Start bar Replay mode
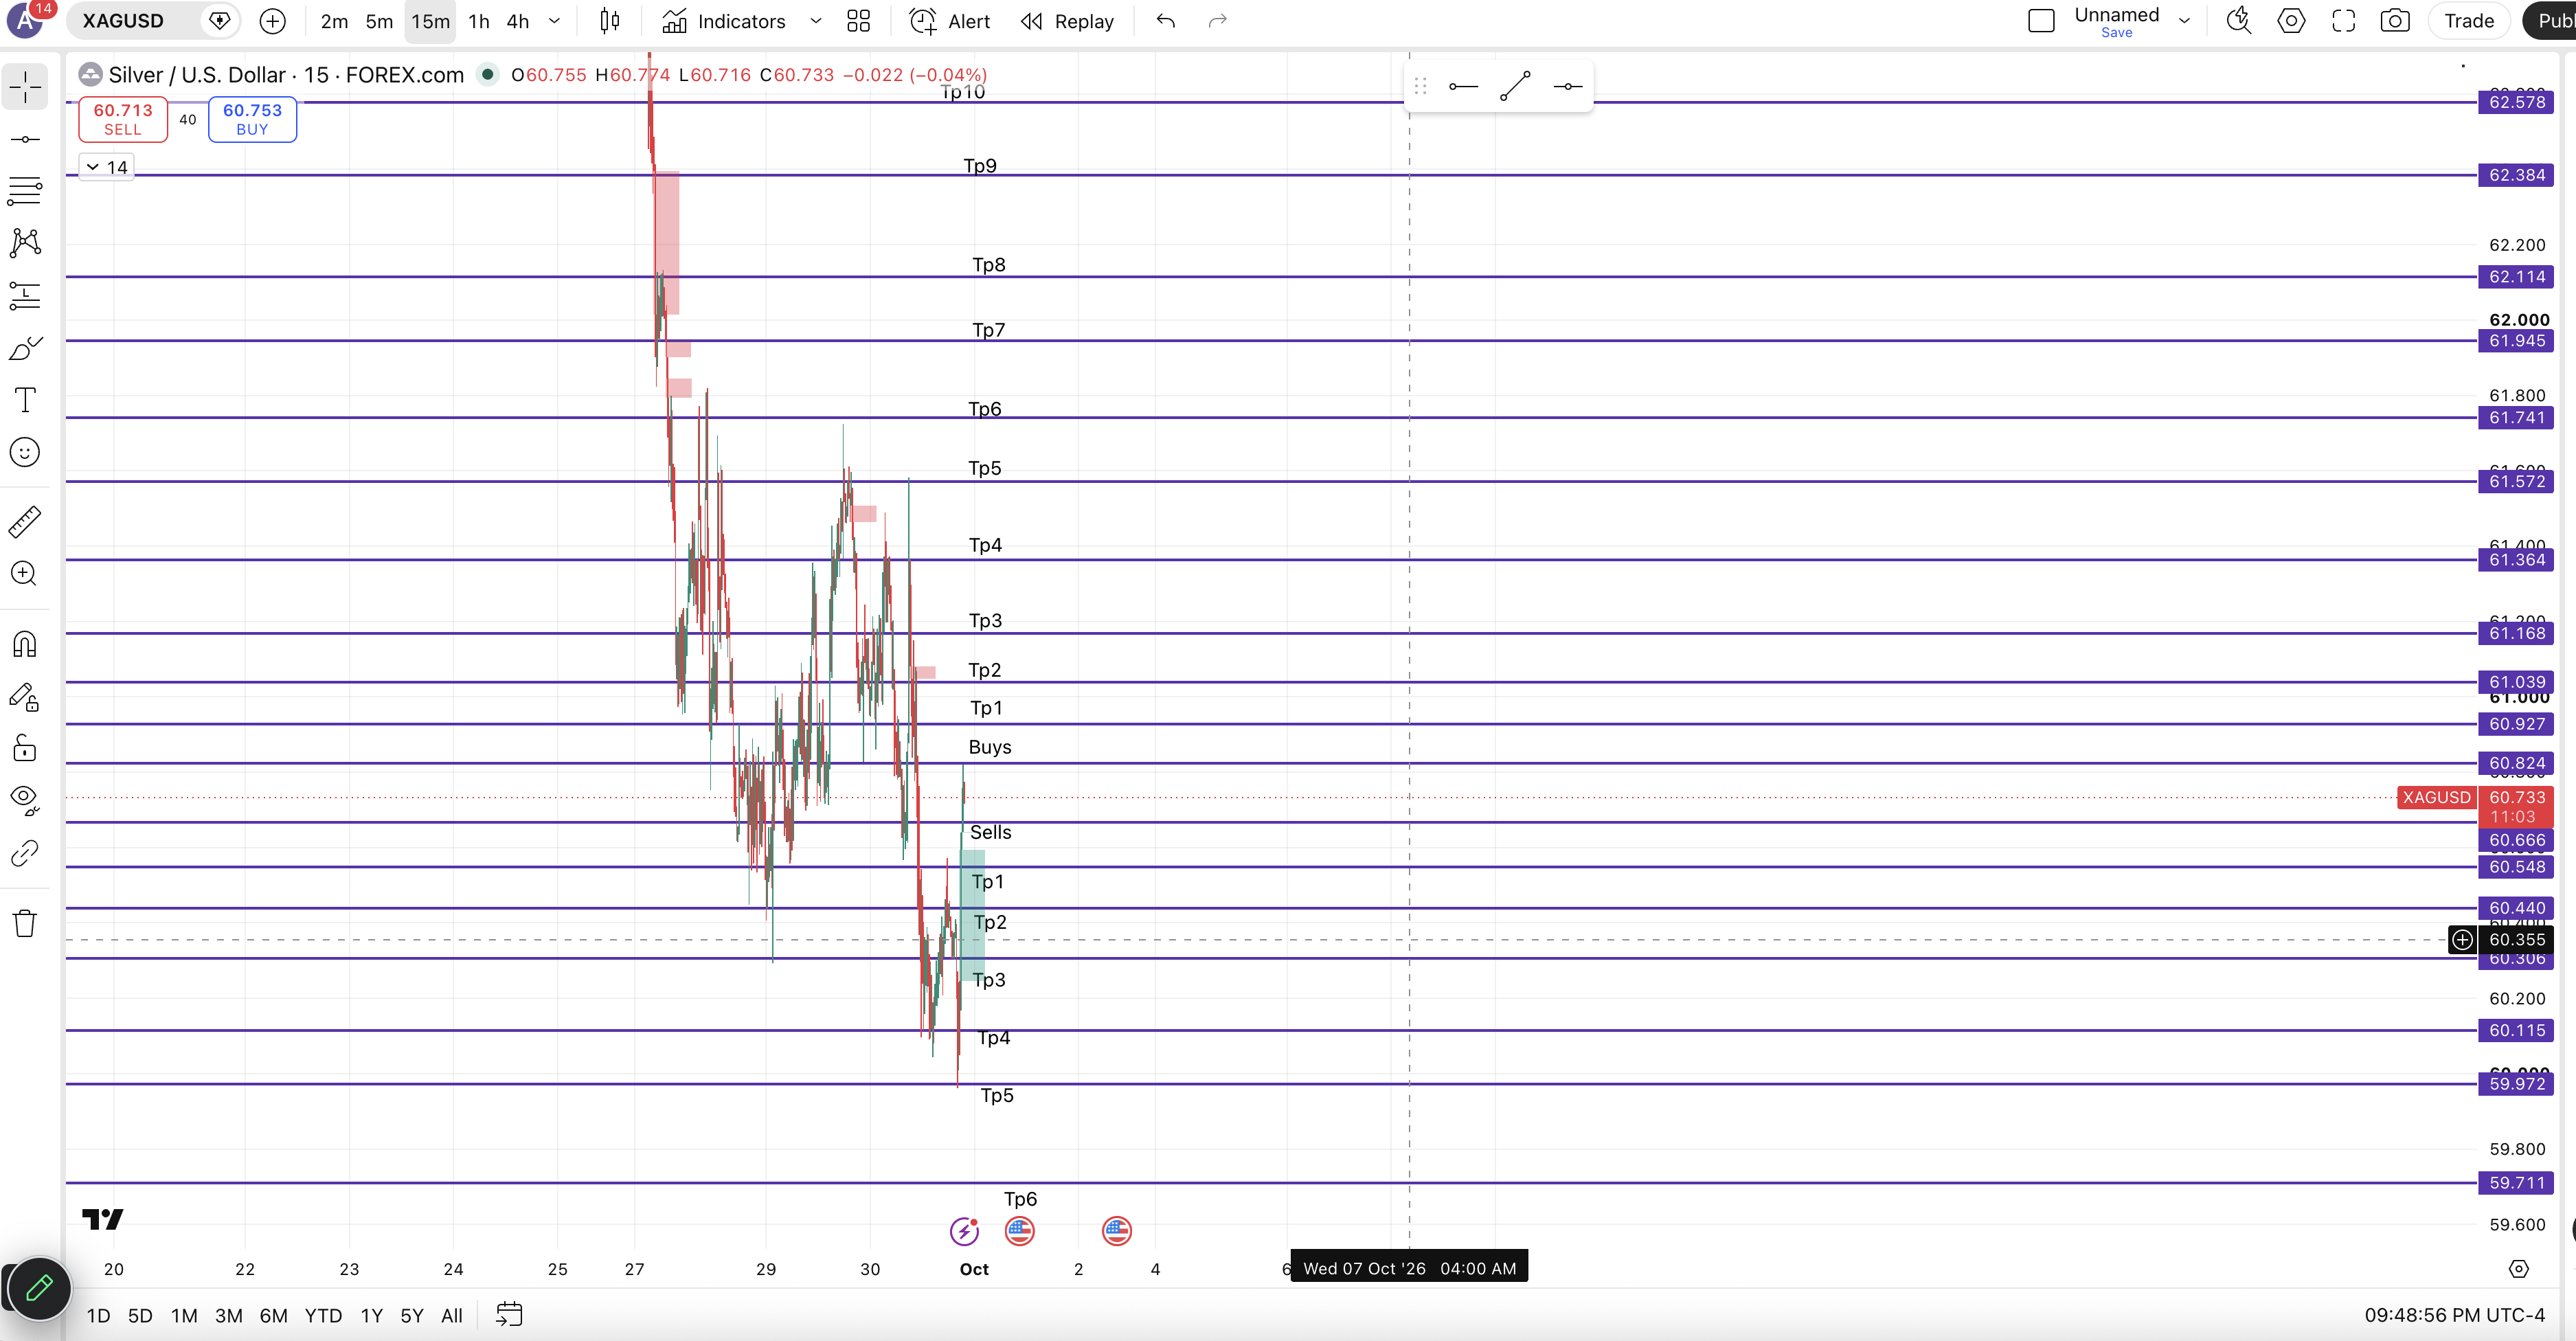 [x=1067, y=21]
